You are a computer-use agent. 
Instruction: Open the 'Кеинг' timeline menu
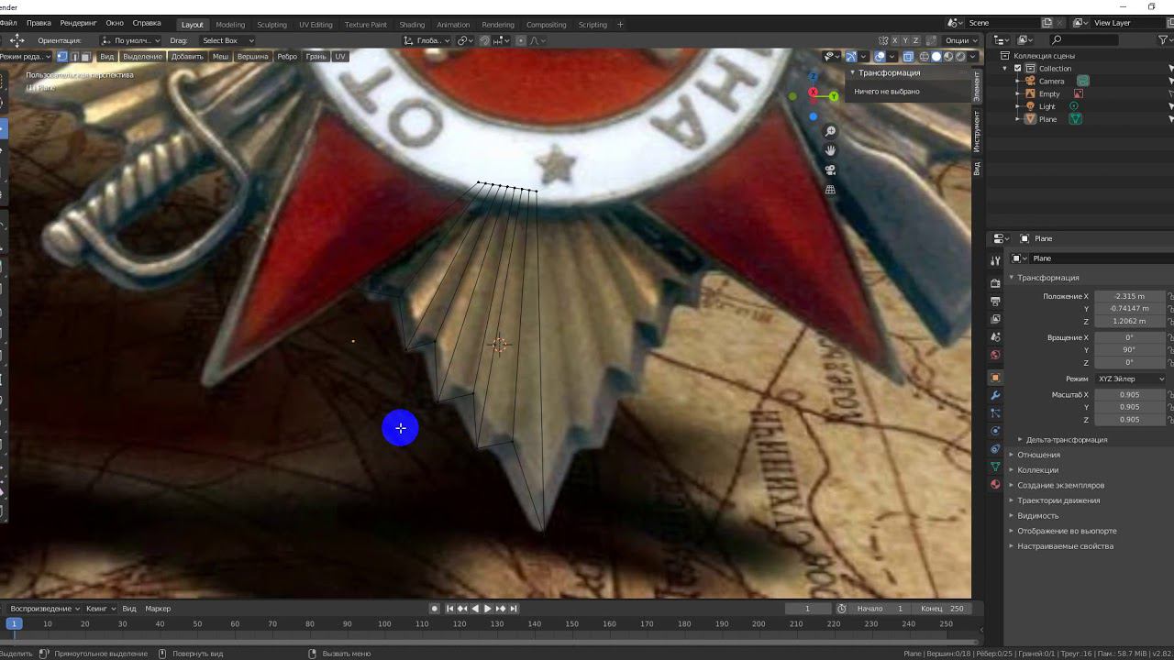coord(100,609)
